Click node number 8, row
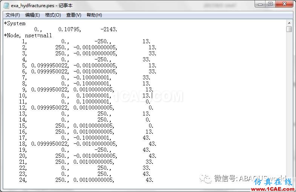The image size is (296, 192). [86, 84]
